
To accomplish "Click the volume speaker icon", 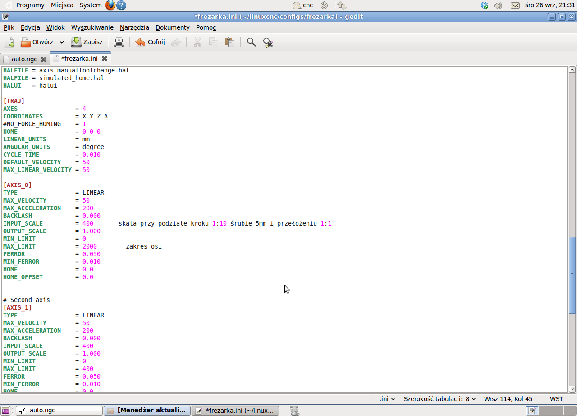I will pos(498,5).
